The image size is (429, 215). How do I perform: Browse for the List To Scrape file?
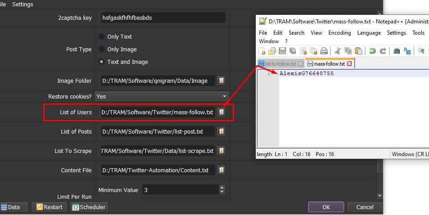[x=221, y=151]
